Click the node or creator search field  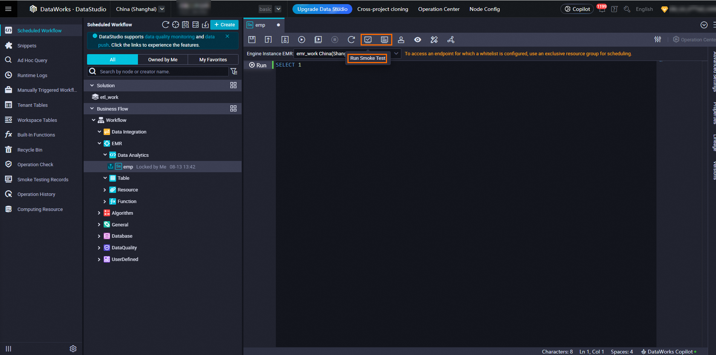pos(162,71)
